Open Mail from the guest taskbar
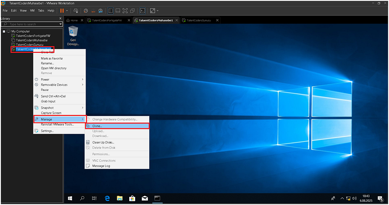 [145, 199]
